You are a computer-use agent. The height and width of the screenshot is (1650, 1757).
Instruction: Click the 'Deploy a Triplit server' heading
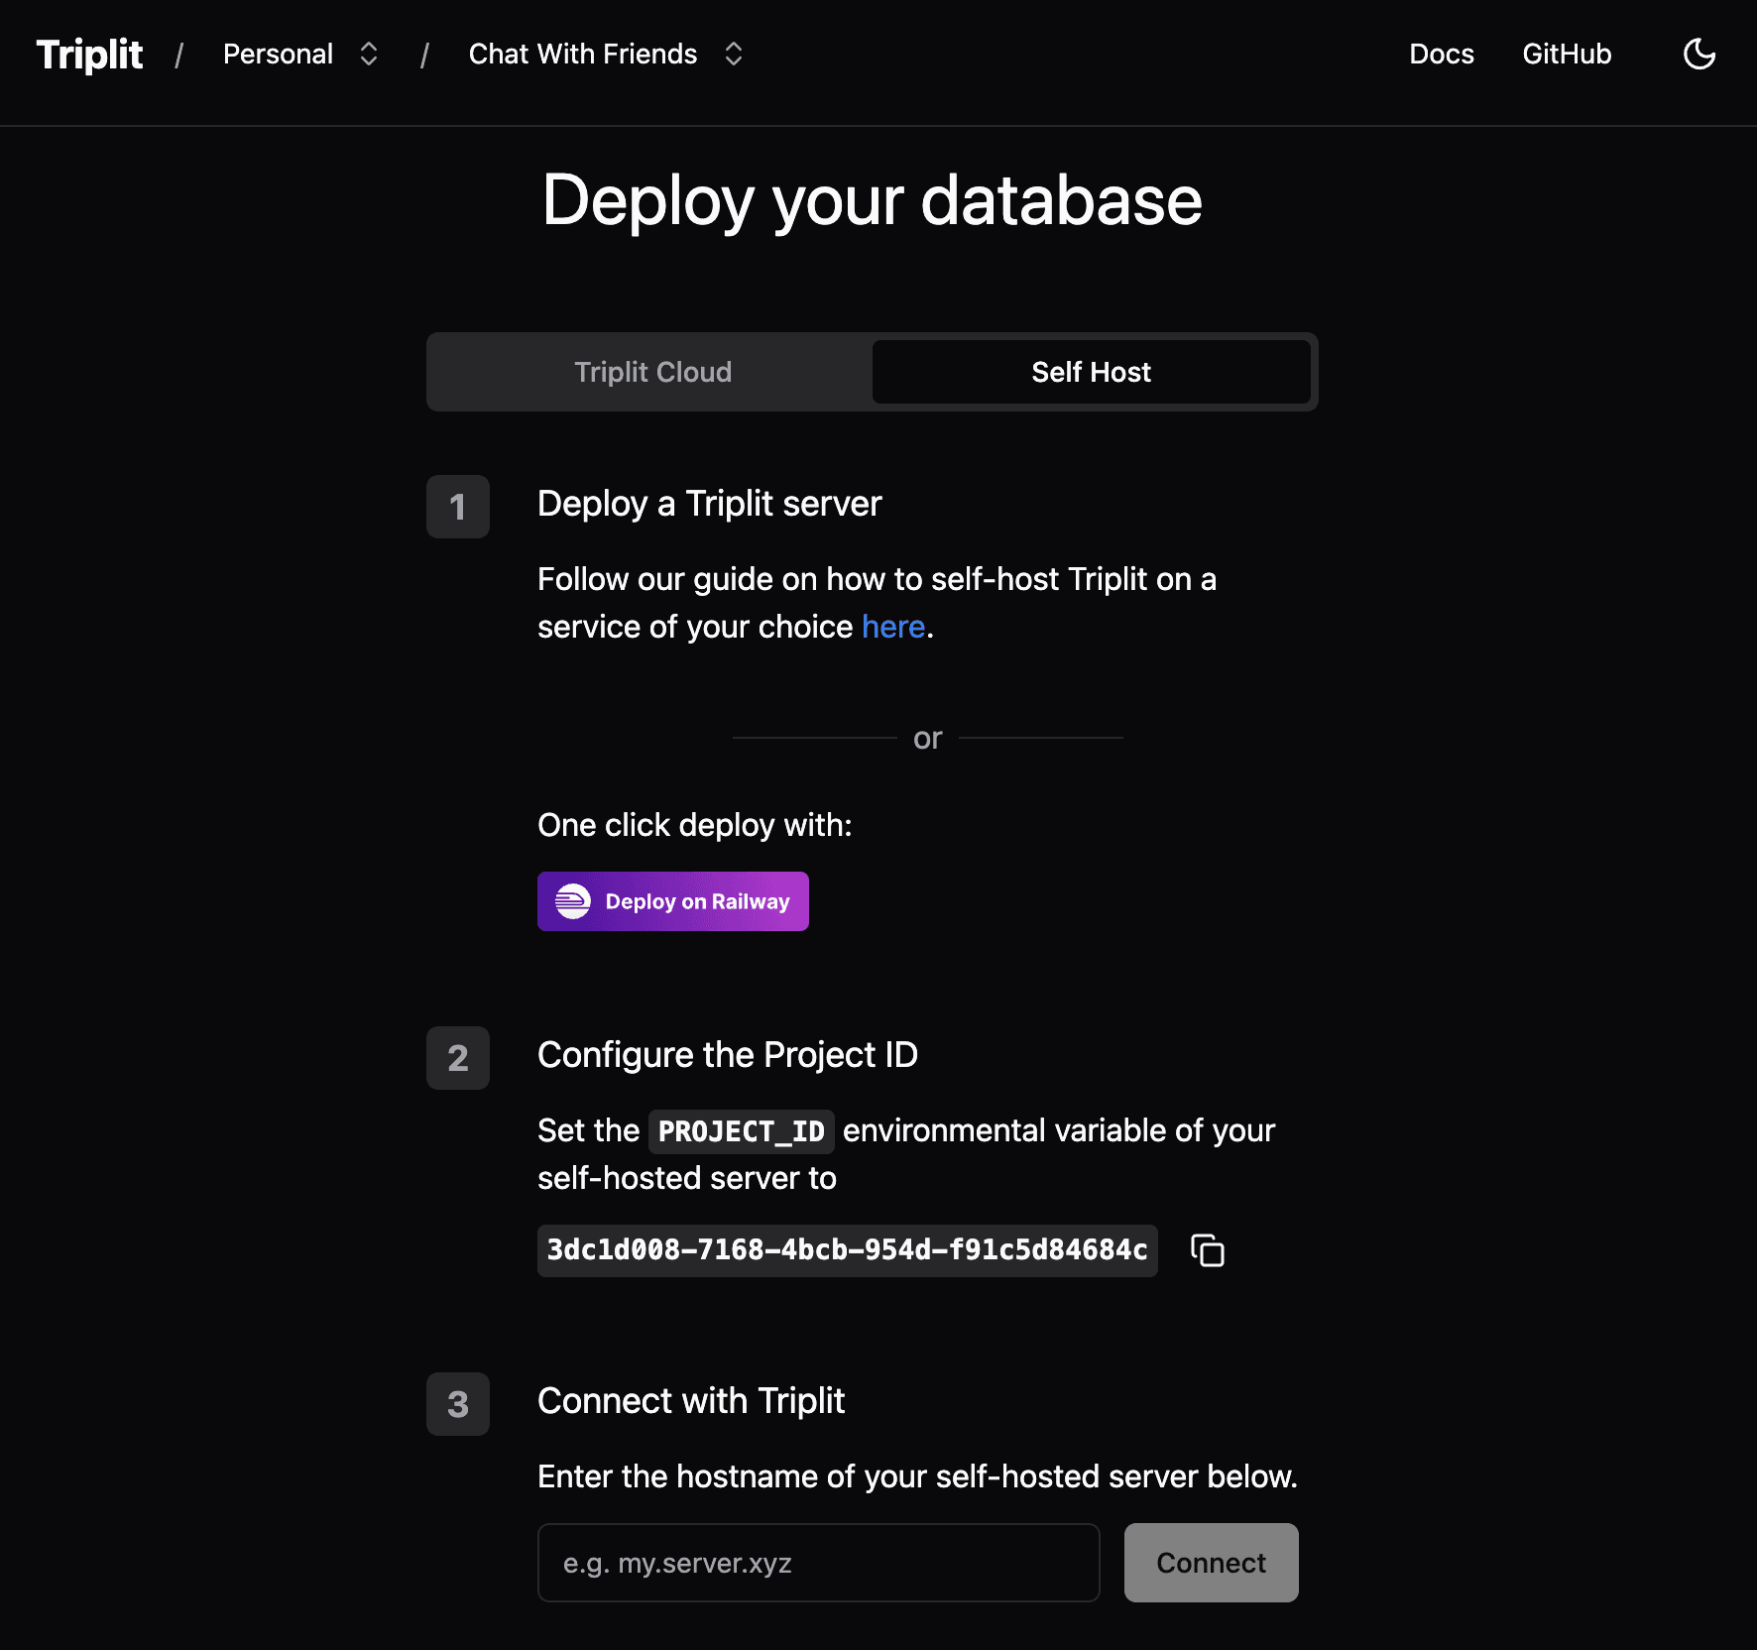click(709, 504)
